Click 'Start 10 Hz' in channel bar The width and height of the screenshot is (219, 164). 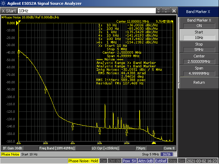point(29,154)
